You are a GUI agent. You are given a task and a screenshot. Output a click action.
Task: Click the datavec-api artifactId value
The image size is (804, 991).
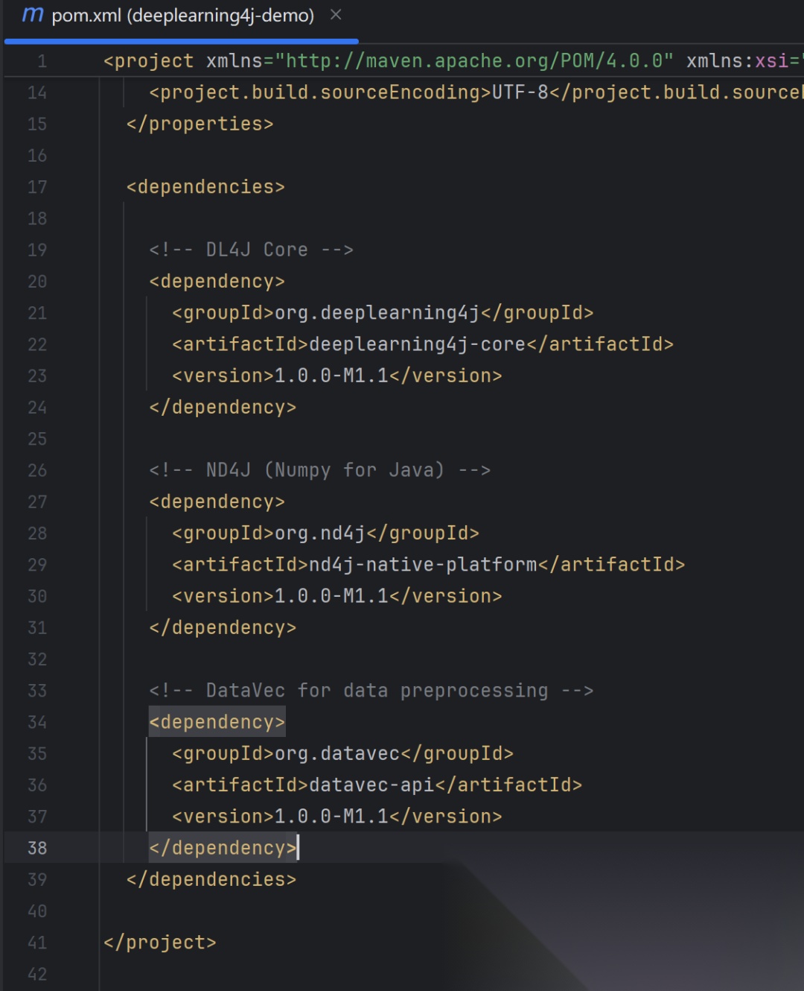pyautogui.click(x=371, y=785)
